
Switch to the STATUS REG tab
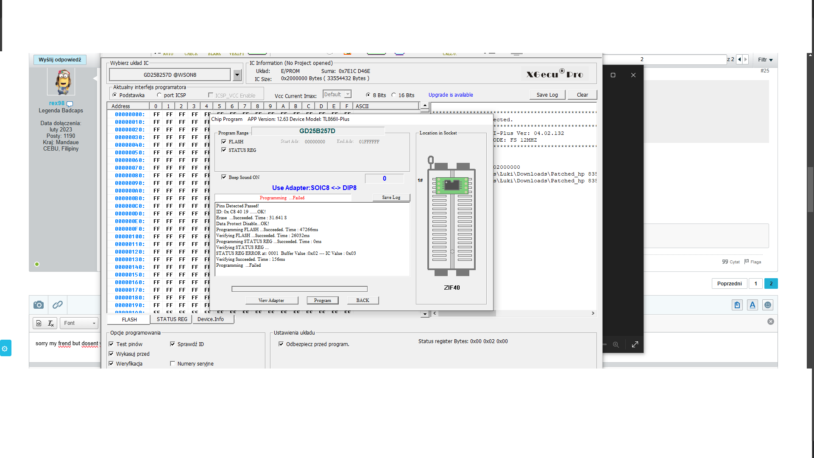click(172, 319)
